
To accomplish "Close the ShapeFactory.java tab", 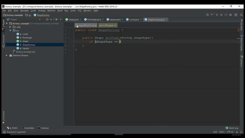I will point(167,20).
